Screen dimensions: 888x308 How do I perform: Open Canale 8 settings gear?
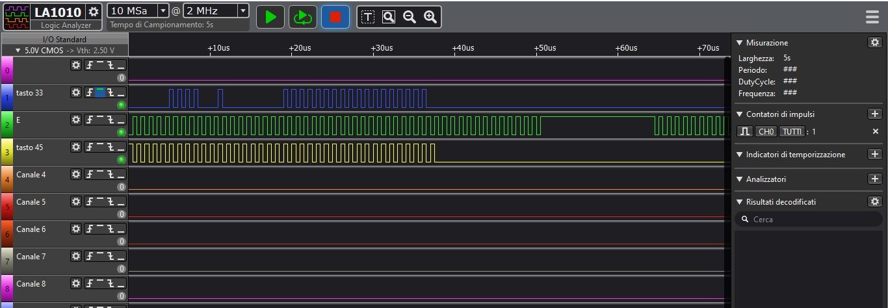pos(76,284)
